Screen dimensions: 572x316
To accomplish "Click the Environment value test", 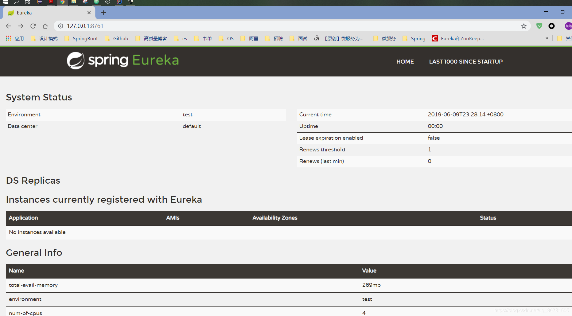I will 188,115.
